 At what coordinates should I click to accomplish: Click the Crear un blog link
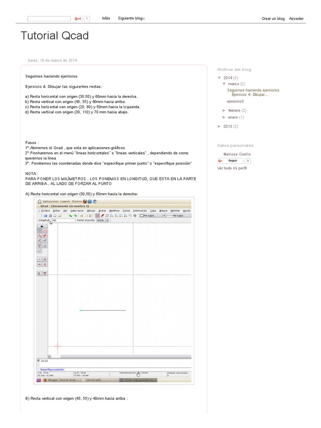273,18
